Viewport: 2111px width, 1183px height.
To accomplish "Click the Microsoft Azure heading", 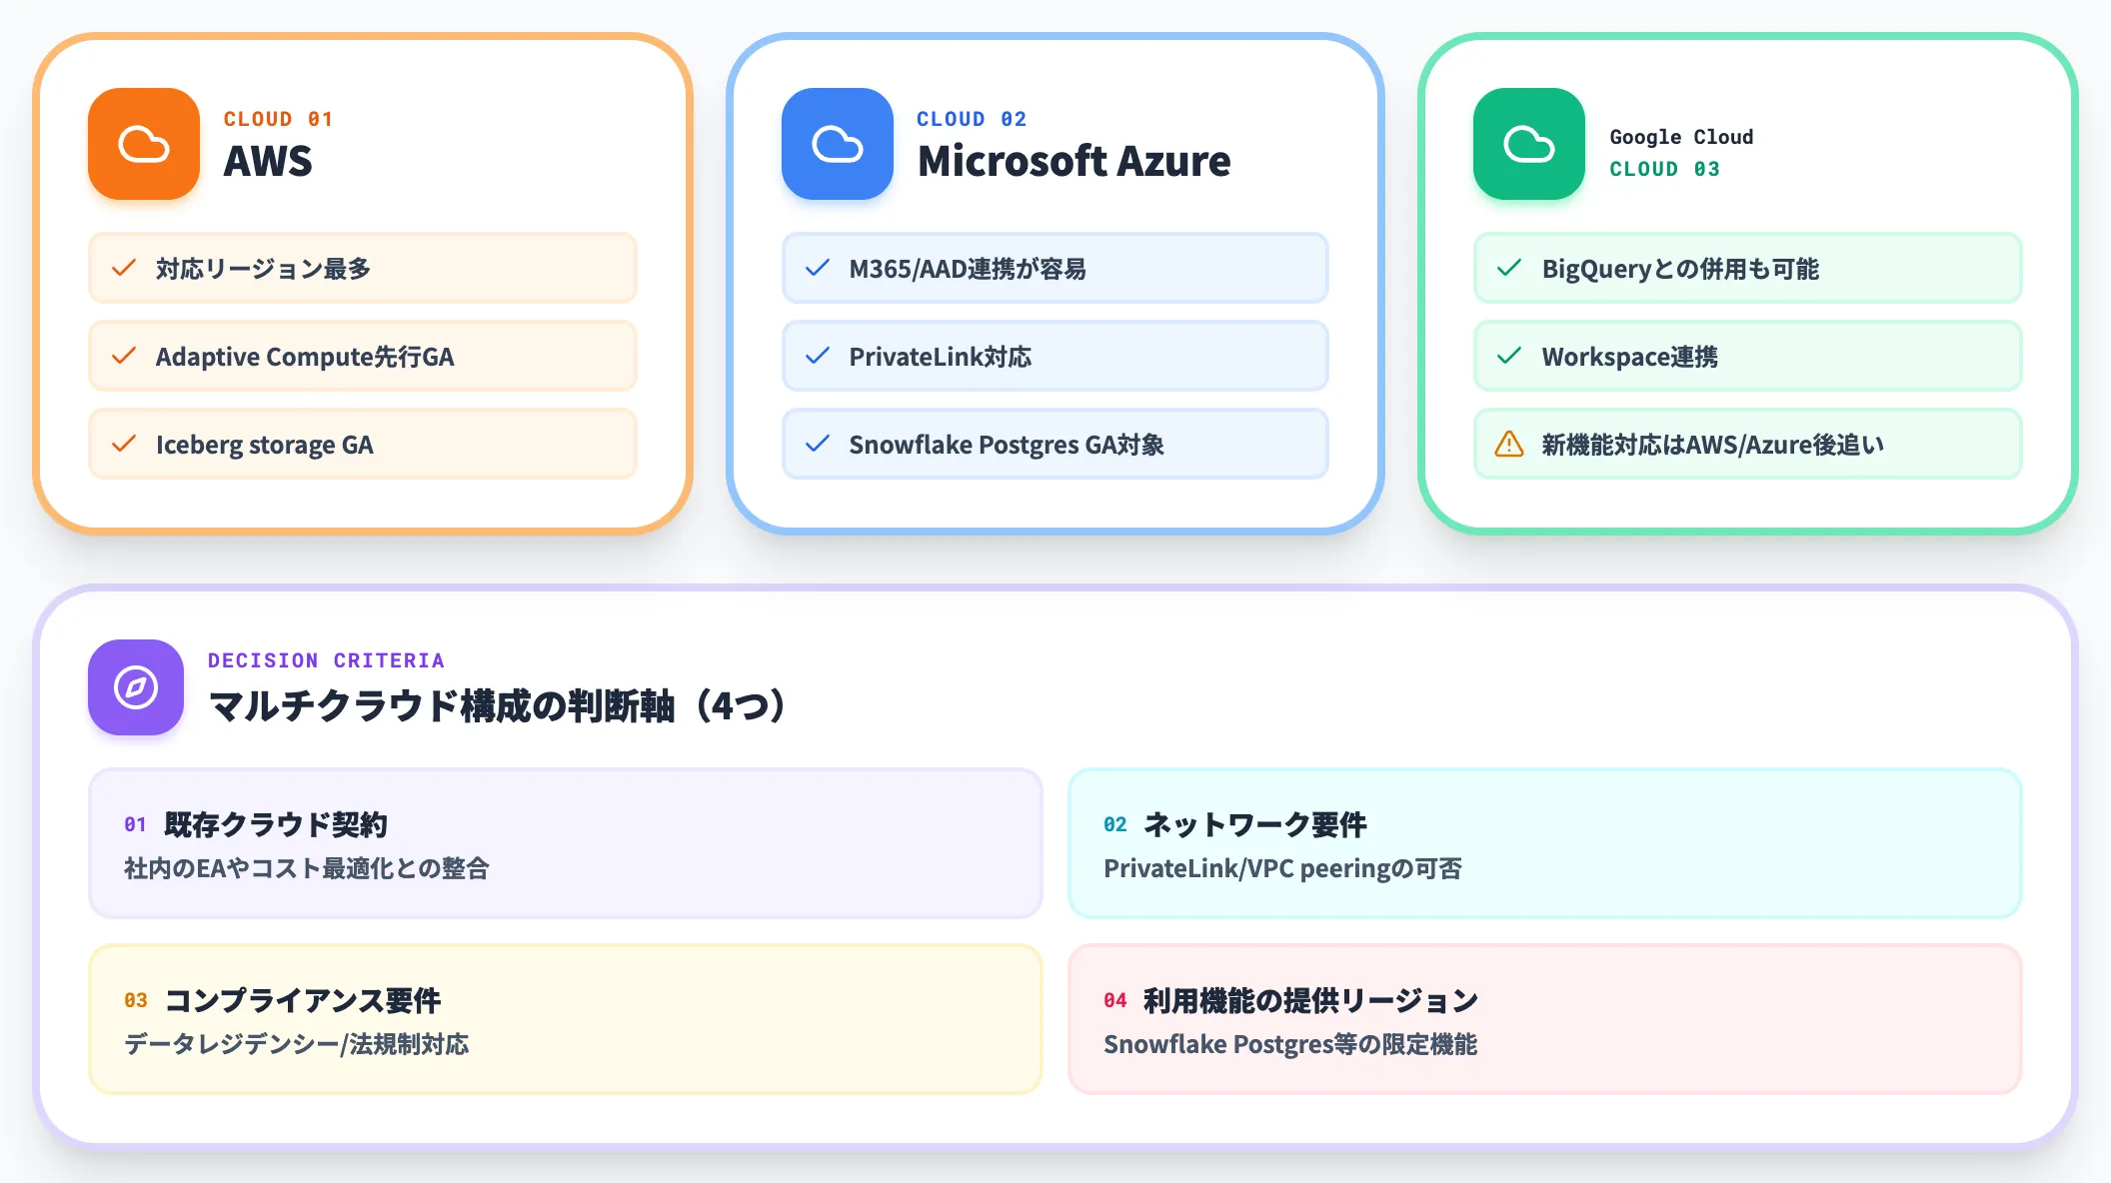I will tap(1074, 161).
